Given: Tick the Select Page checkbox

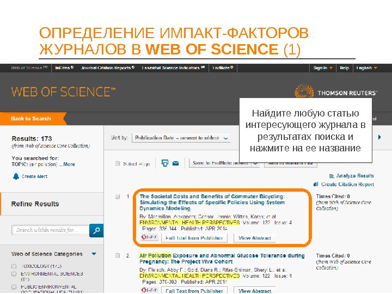Looking at the screenshot, I should [118, 164].
